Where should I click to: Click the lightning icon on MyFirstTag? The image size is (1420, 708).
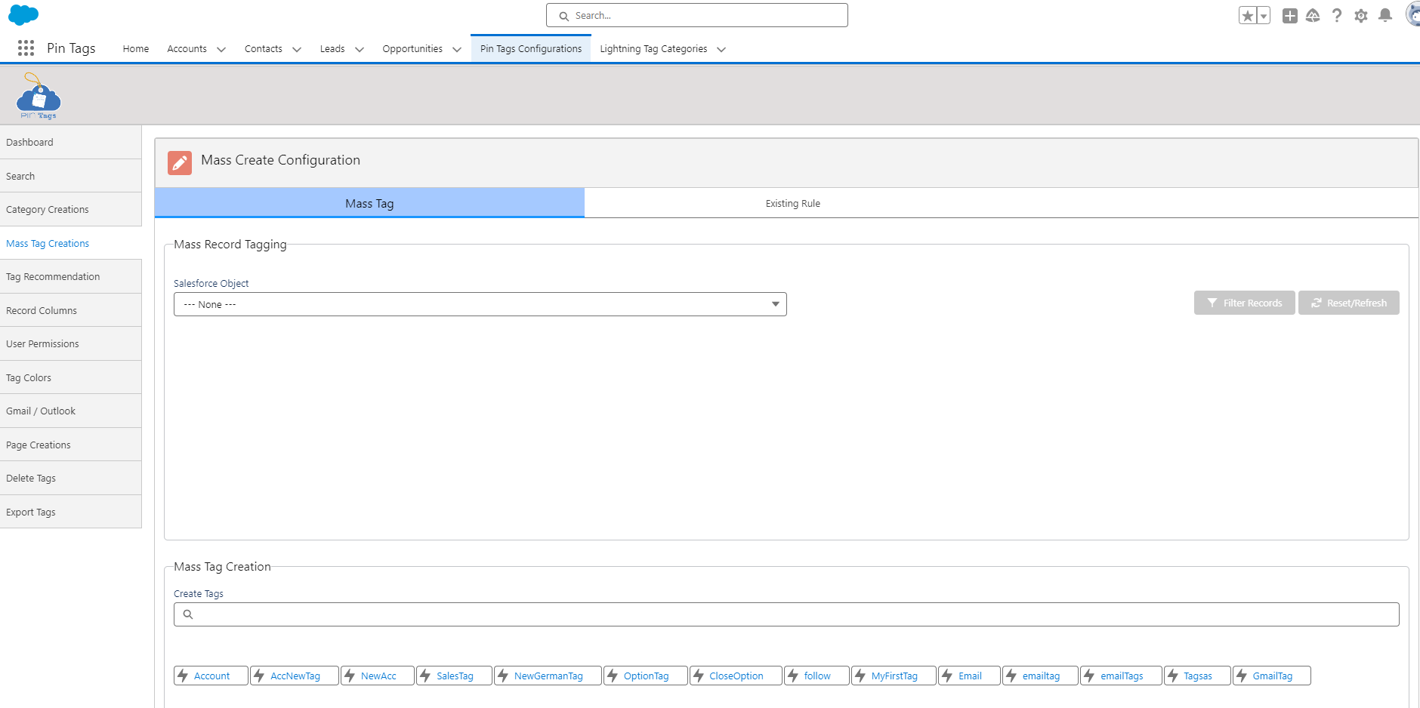[860, 676]
